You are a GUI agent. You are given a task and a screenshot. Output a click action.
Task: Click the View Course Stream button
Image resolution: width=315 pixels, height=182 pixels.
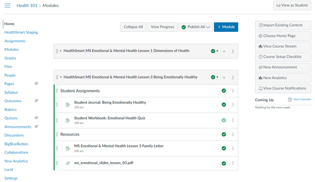click(283, 47)
